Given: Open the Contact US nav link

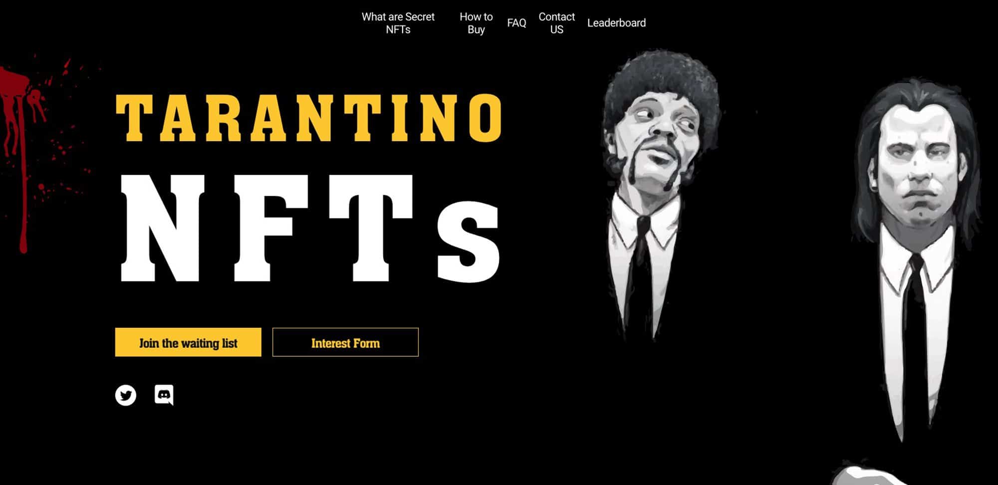Looking at the screenshot, I should click(556, 23).
